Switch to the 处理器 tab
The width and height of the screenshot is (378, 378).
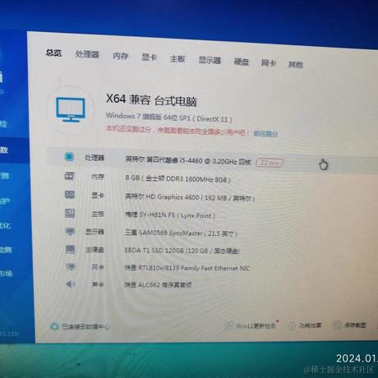[x=87, y=54]
